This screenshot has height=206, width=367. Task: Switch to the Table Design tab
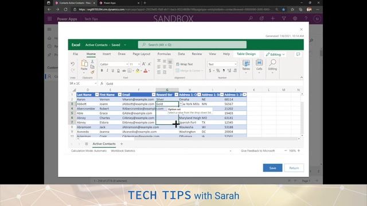tap(246, 54)
